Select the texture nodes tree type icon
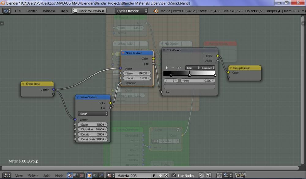 click(82, 176)
